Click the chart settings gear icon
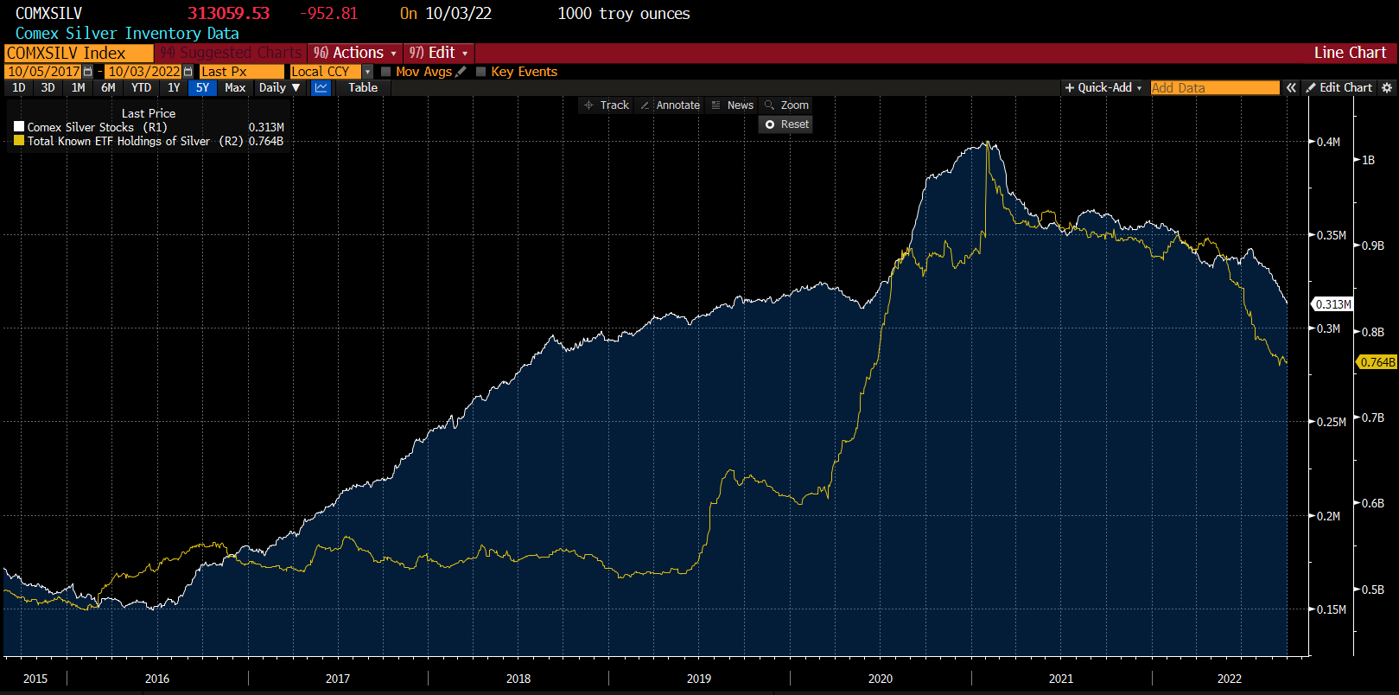This screenshot has height=695, width=1399. [x=1387, y=87]
